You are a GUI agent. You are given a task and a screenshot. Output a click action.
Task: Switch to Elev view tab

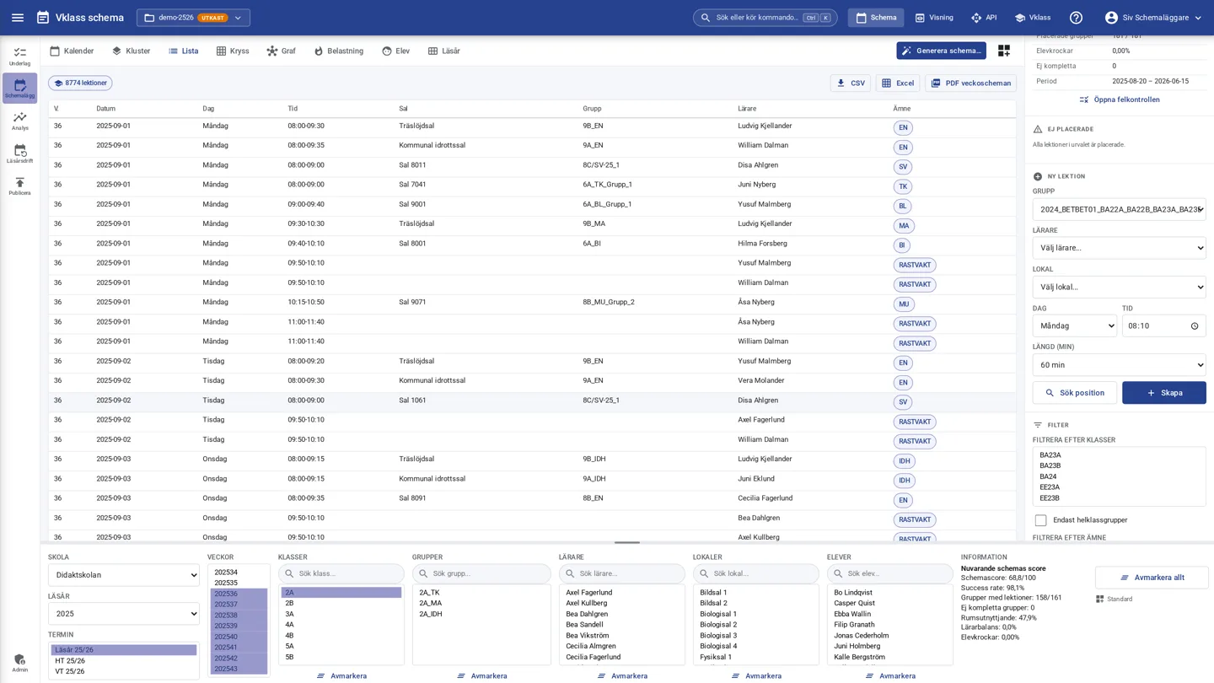395,51
